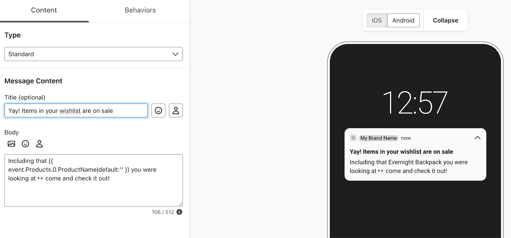The image size is (511, 238).
Task: Collapse notification with chevron in preview
Action: [477, 138]
